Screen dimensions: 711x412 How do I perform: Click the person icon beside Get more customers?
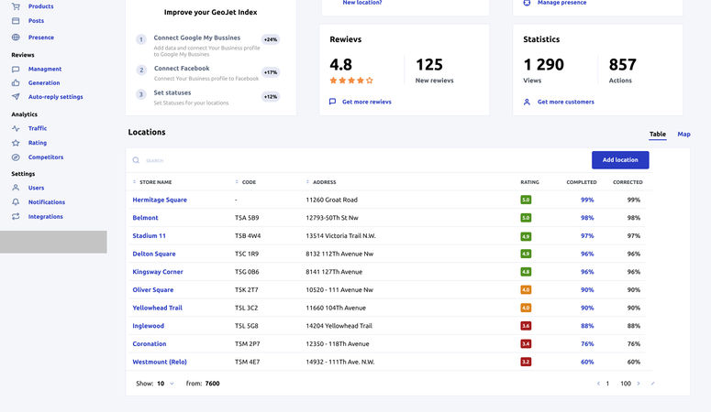pos(527,102)
